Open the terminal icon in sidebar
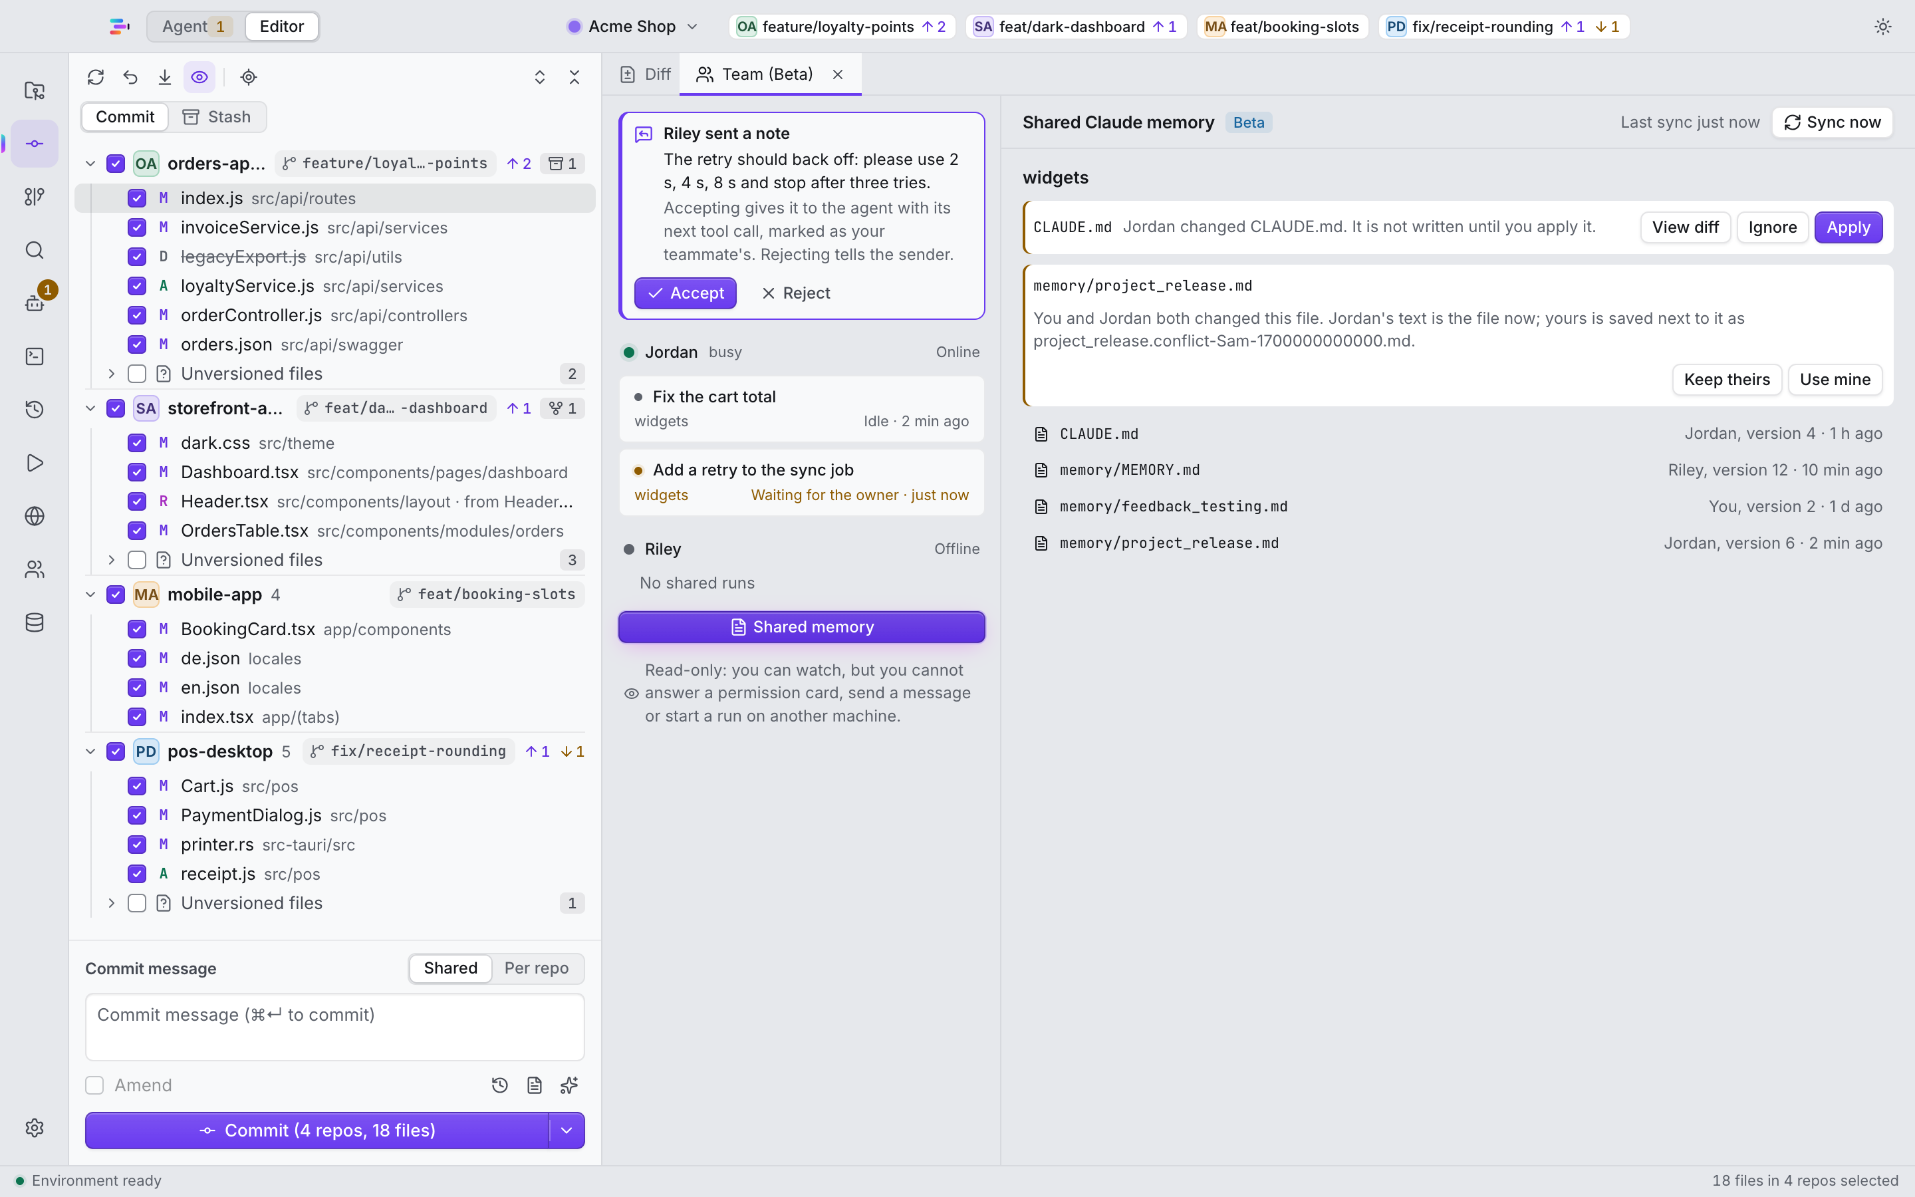The height and width of the screenshot is (1197, 1915). point(34,356)
